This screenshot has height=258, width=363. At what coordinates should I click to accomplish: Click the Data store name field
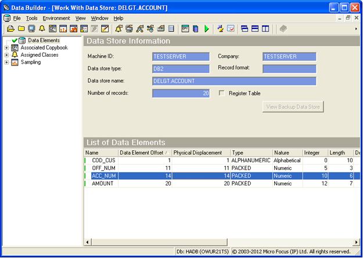coord(234,81)
